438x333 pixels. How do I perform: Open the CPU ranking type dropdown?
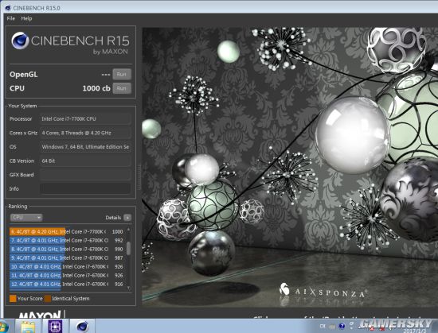click(26, 217)
